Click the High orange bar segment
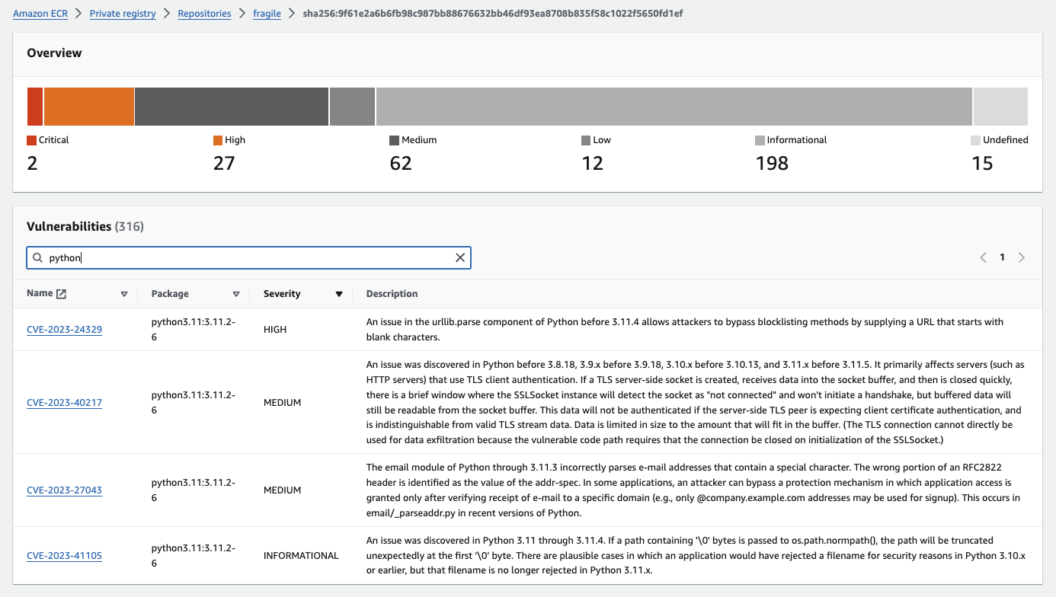Viewport: 1056px width, 597px height. [x=89, y=107]
